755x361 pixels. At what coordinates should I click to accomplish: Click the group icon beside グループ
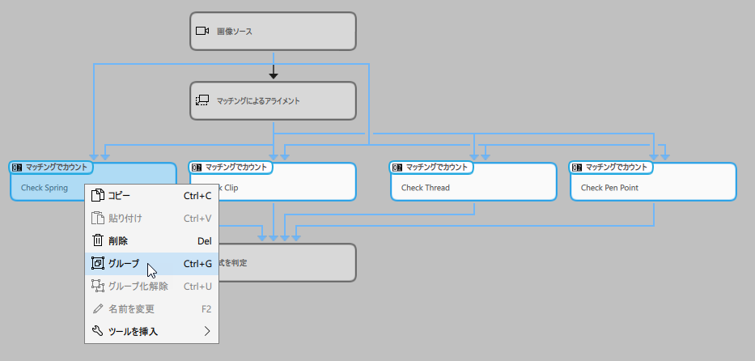[x=97, y=263]
